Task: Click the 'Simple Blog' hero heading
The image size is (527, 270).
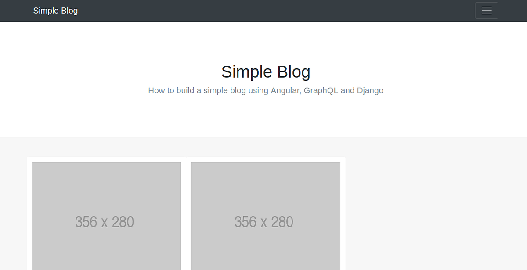Action: (x=265, y=71)
